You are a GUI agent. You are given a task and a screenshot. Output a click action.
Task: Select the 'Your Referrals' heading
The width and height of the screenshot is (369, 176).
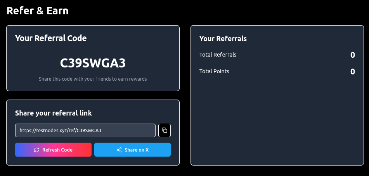223,38
